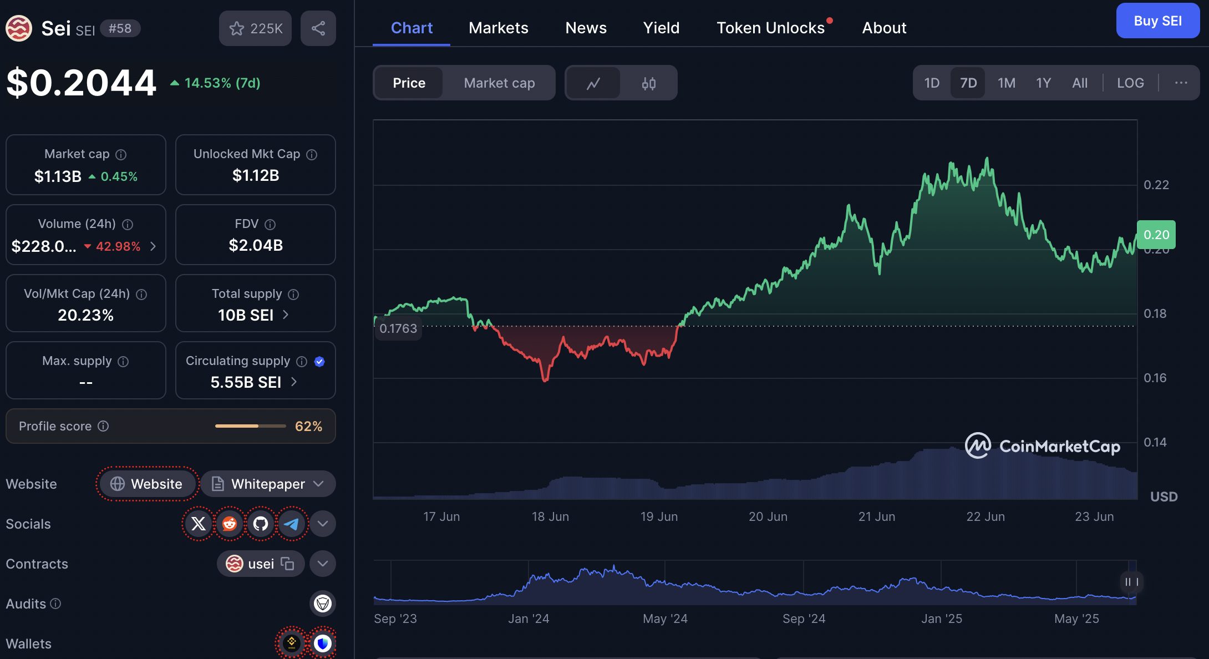Screen dimensions: 1209x659
Task: Open Circulating supply details chevron
Action: 294,382
